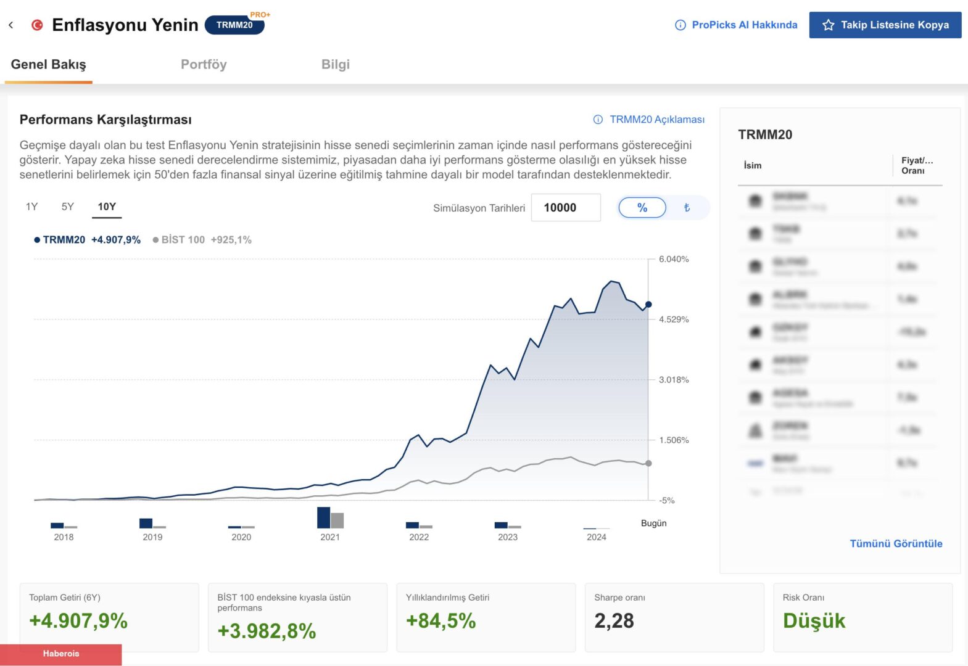This screenshot has width=968, height=666.
Task: Click the BİST 100 +925,1% legend value
Action: 231,240
